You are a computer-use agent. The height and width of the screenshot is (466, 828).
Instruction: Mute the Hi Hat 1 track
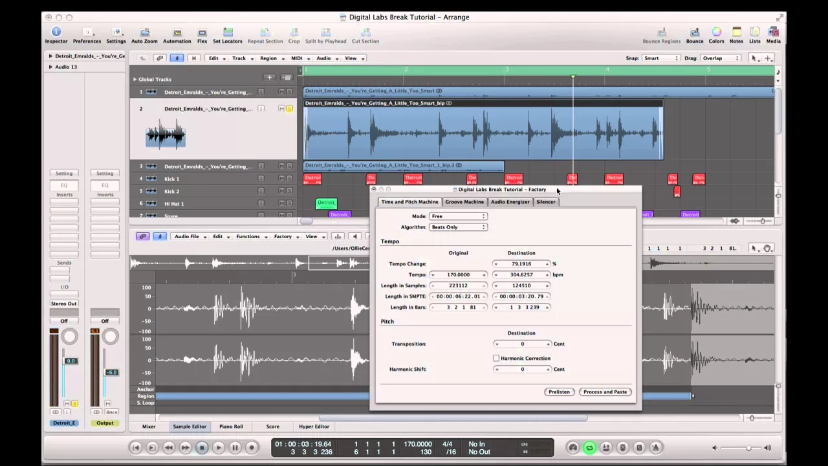coord(281,203)
